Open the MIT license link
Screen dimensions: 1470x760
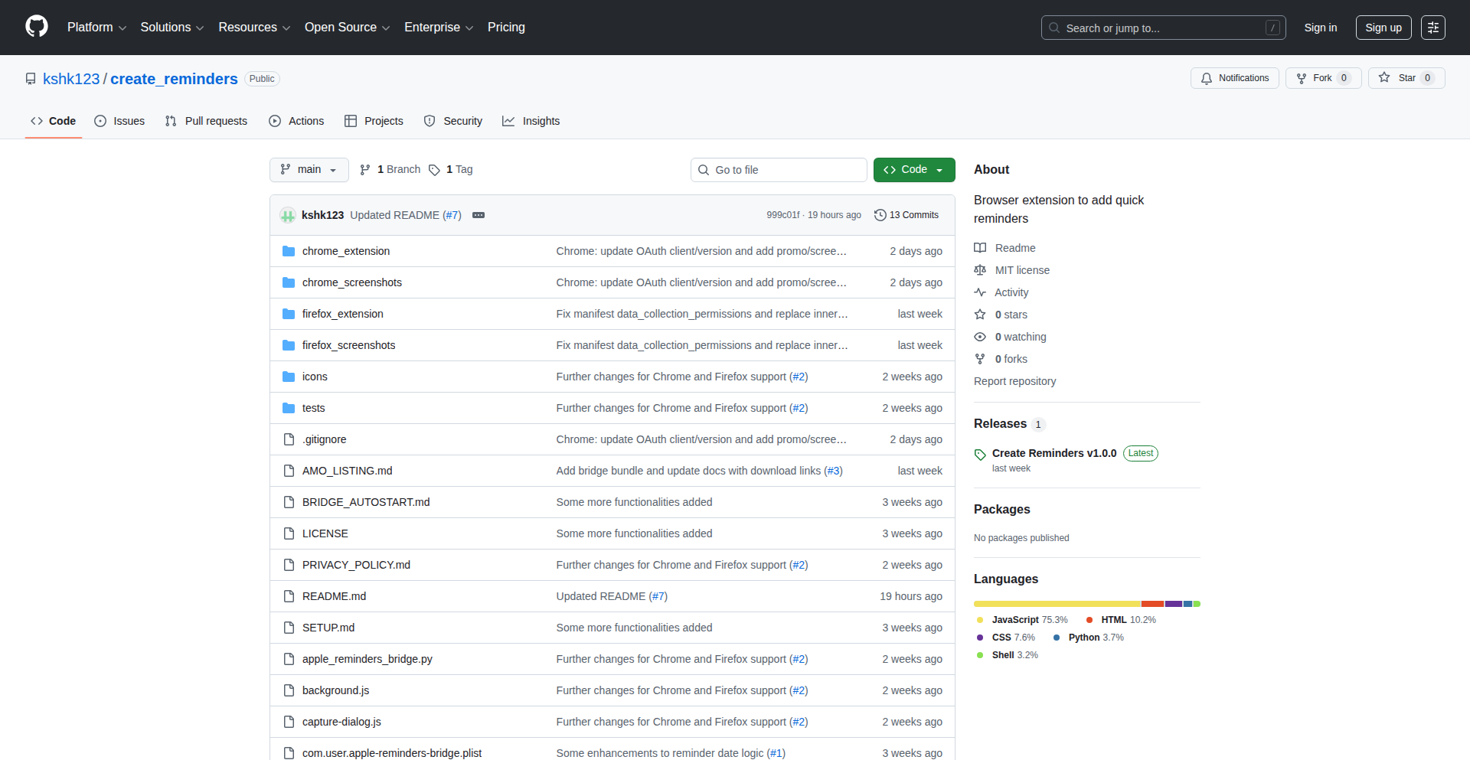[x=1021, y=270]
